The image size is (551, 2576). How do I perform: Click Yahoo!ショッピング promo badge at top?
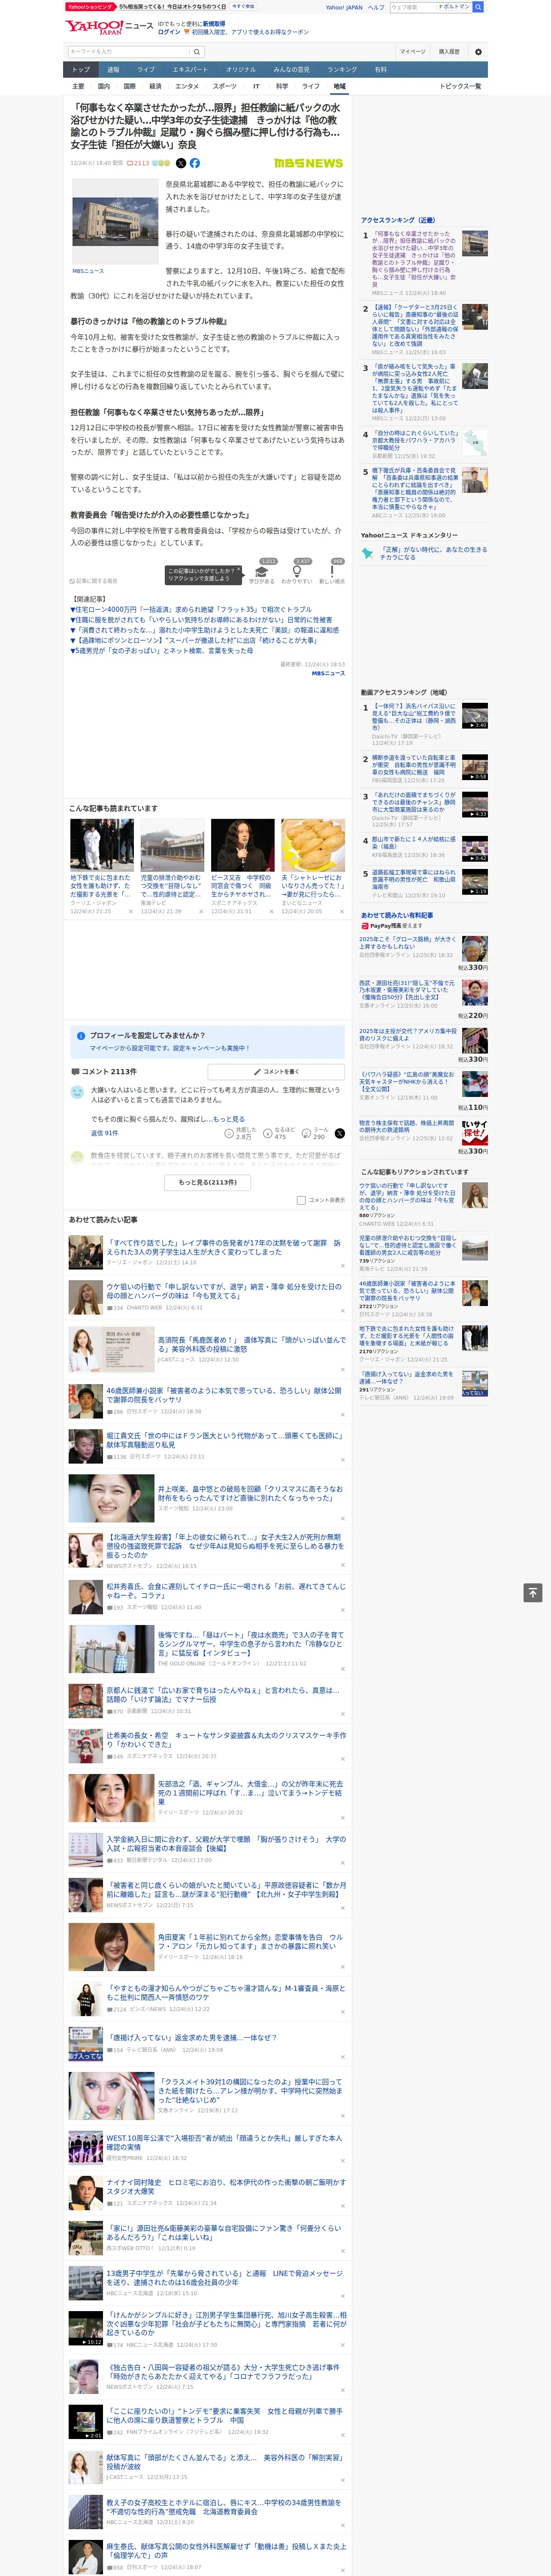(91, 7)
